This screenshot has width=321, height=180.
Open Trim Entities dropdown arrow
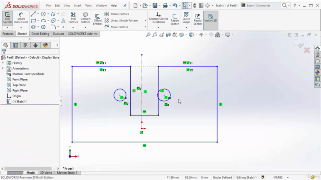(73, 28)
